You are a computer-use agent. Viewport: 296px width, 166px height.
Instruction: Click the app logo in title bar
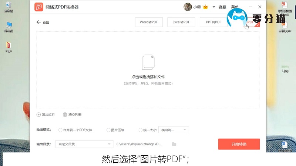pyautogui.click(x=39, y=7)
